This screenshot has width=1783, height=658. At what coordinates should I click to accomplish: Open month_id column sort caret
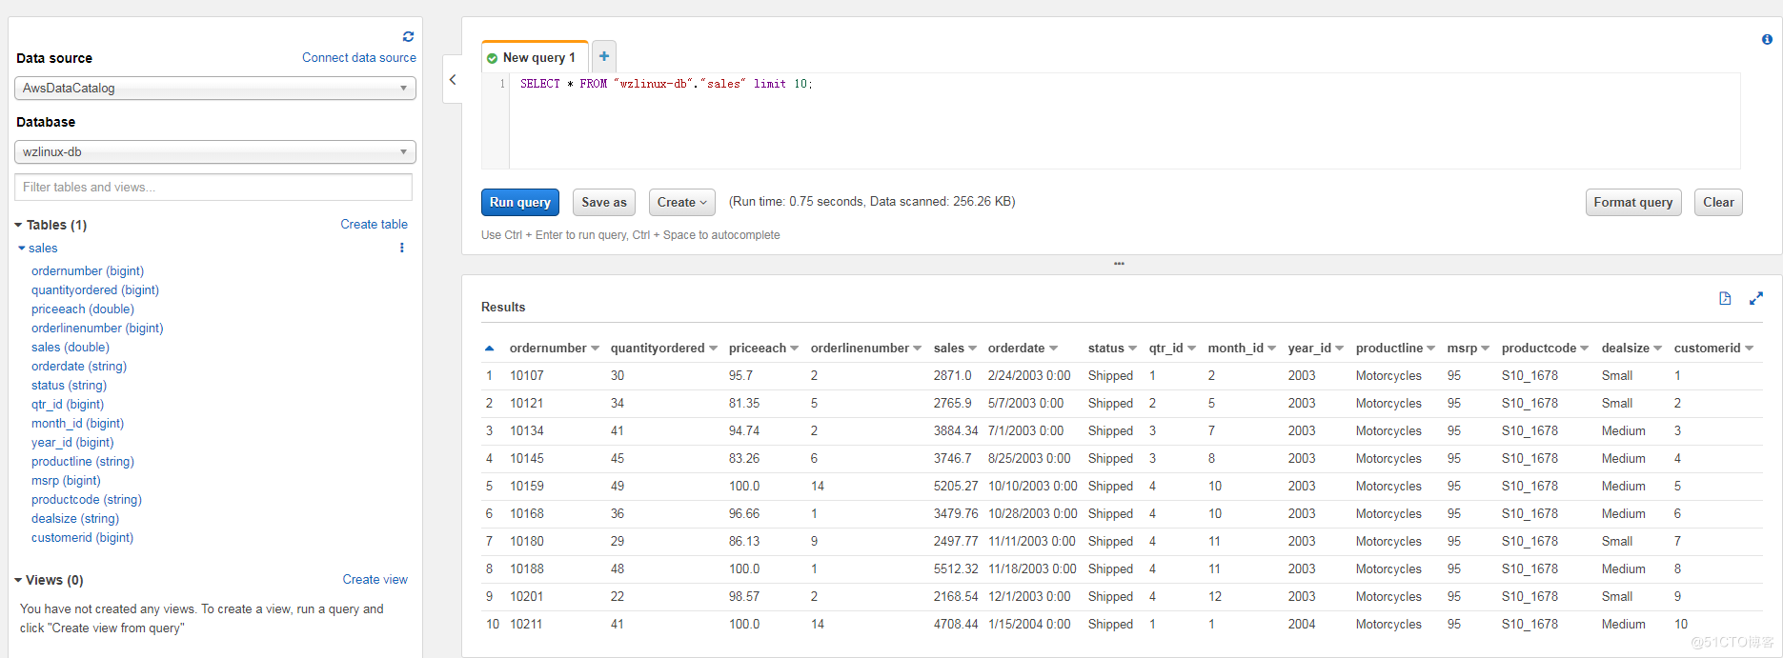[x=1271, y=349]
